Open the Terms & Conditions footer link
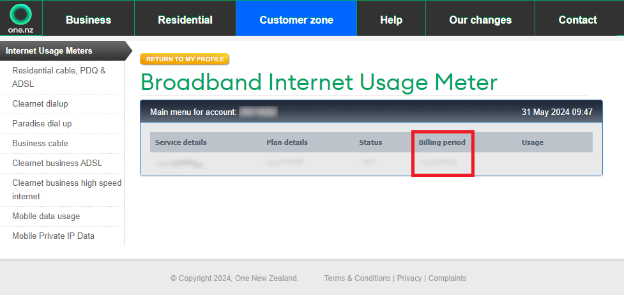The image size is (624, 295). point(357,278)
